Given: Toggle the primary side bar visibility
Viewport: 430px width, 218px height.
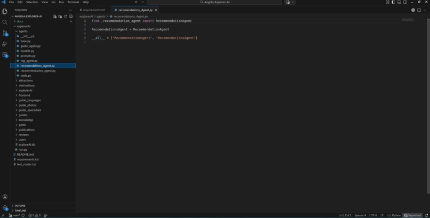Looking at the screenshot, I should (393, 2).
